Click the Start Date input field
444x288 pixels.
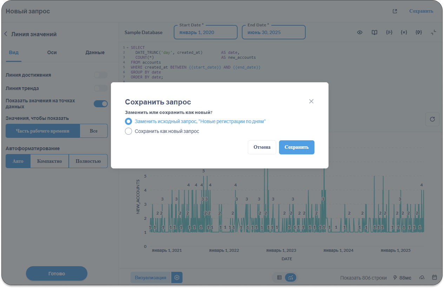(x=205, y=32)
